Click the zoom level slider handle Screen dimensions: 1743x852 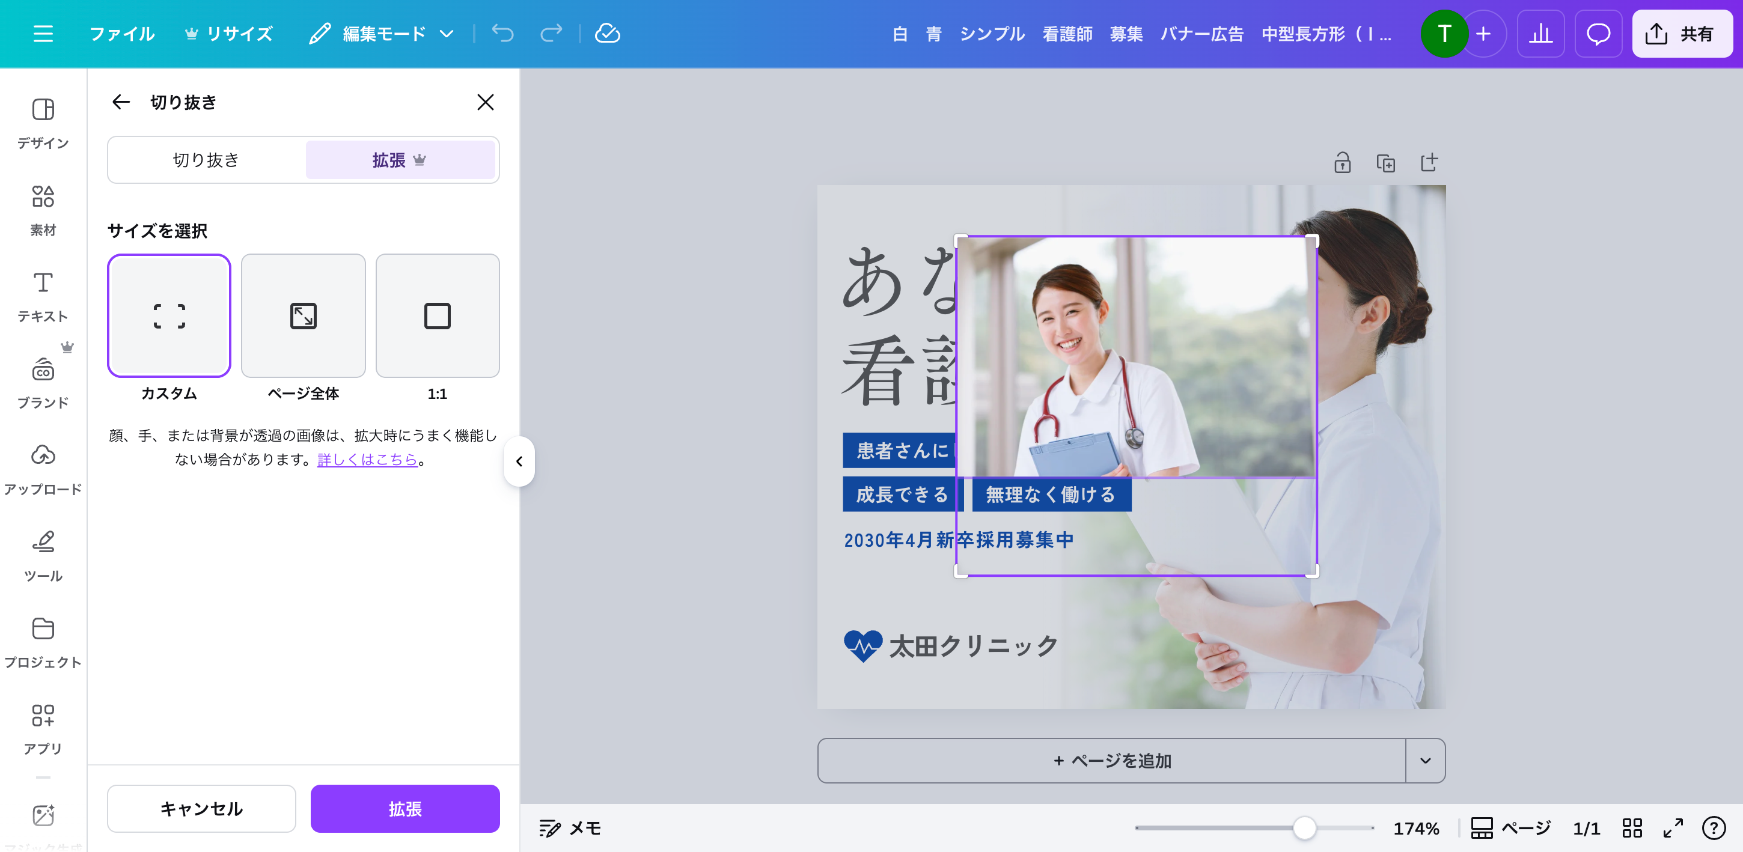click(x=1304, y=827)
